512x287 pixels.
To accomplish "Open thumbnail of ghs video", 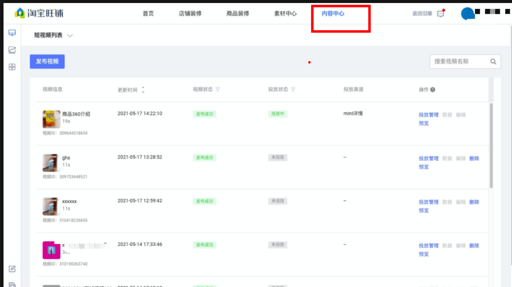I will click(50, 163).
